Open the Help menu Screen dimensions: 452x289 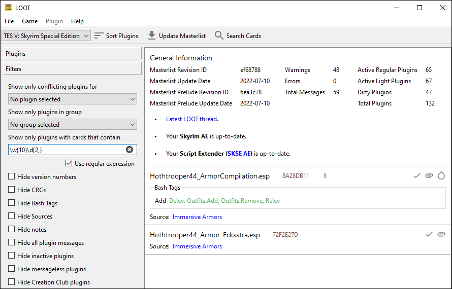(77, 21)
